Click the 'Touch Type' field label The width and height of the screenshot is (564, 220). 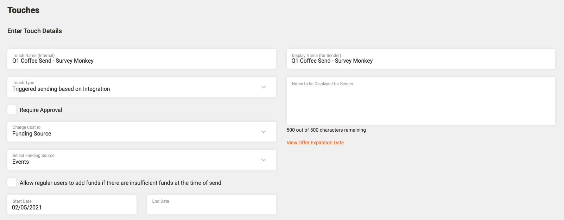click(23, 83)
